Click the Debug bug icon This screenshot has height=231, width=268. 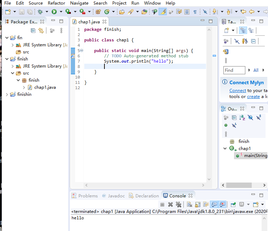pyautogui.click(x=40, y=12)
